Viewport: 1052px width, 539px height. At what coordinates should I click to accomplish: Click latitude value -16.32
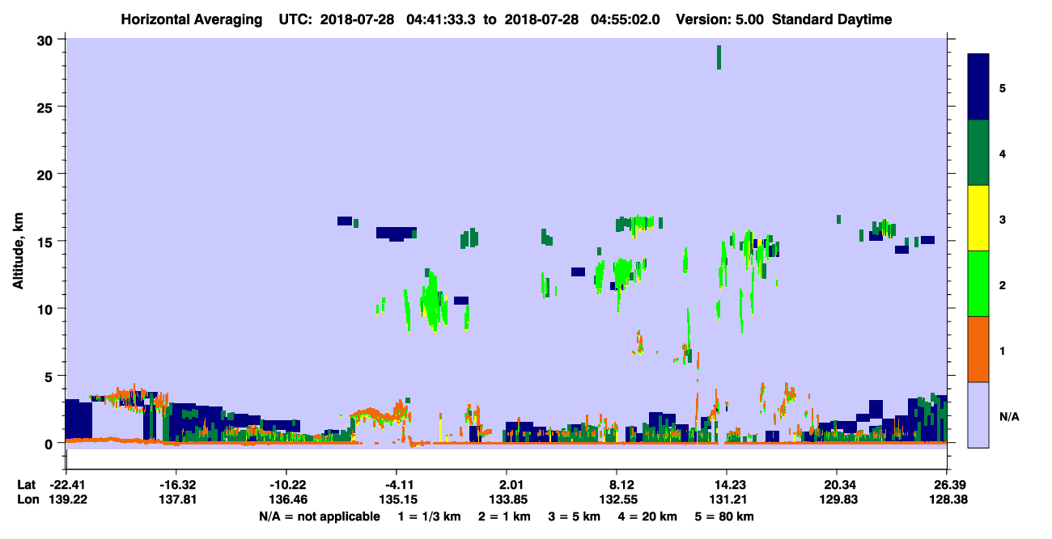[x=176, y=485]
